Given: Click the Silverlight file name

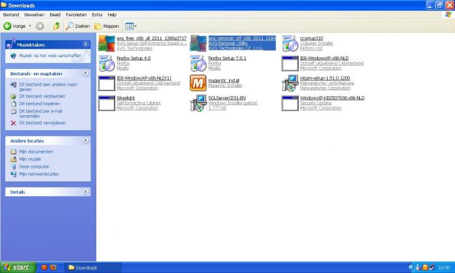Looking at the screenshot, I should (125, 97).
